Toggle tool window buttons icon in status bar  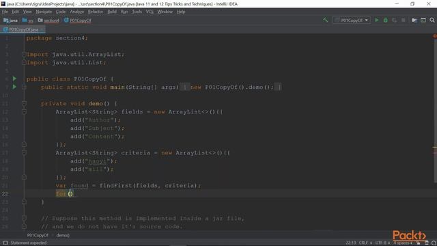coord(5,243)
